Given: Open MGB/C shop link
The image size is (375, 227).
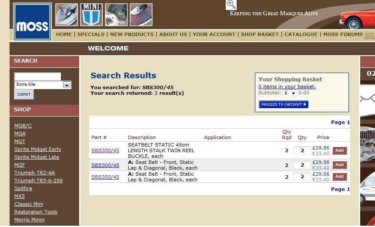Looking at the screenshot, I should 23,126.
